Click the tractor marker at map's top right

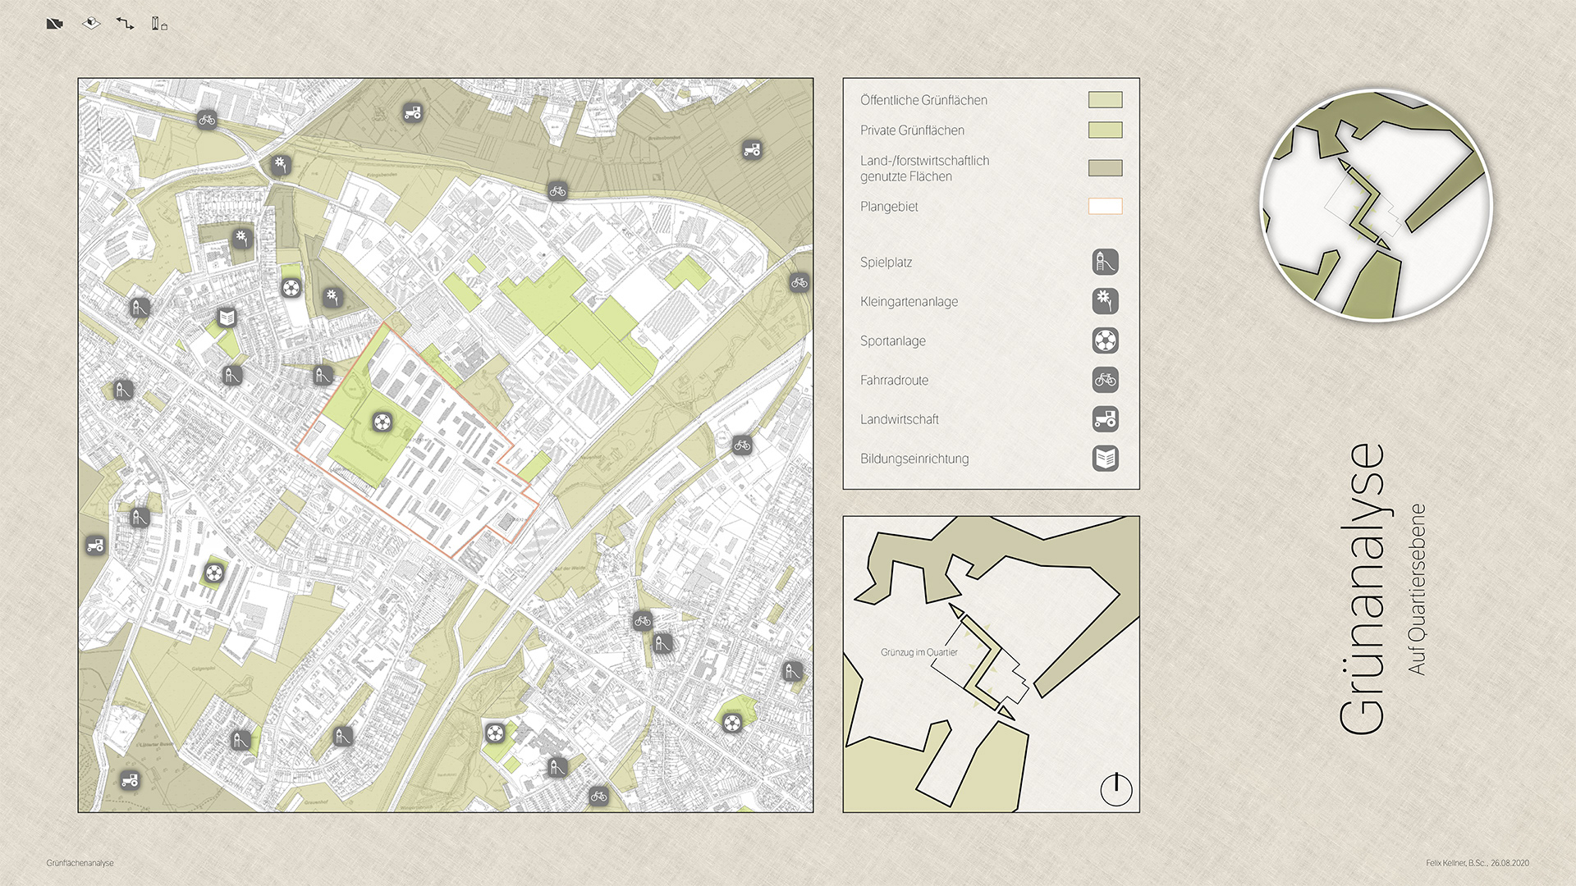tap(751, 149)
